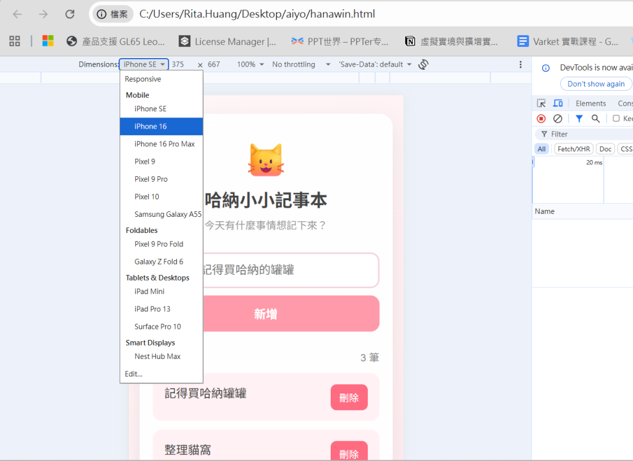Click the Don't show again button
The image size is (633, 461).
[x=596, y=84]
